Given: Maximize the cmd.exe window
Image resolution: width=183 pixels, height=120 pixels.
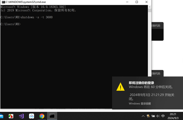Looking at the screenshot, I should click(137, 2).
